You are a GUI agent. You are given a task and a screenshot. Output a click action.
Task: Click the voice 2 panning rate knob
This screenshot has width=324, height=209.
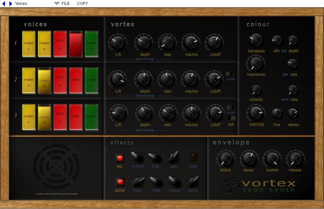[167, 80]
